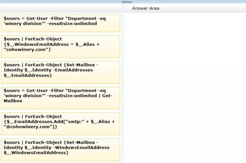Click the WindowsEmailAddress Alias assignment block
Screen dimensions: 246x163
click(60, 47)
